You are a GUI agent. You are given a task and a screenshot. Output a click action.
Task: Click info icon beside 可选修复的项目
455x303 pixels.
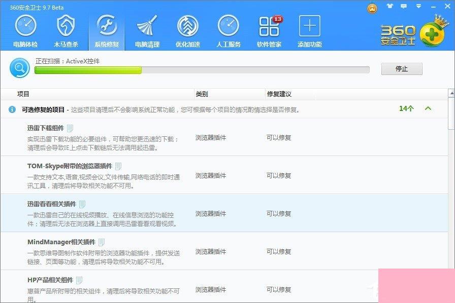coord(12,109)
